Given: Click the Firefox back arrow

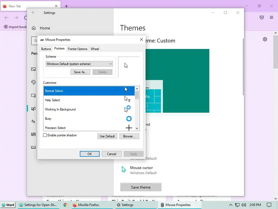Looking at the screenshot, I should 7,17.
